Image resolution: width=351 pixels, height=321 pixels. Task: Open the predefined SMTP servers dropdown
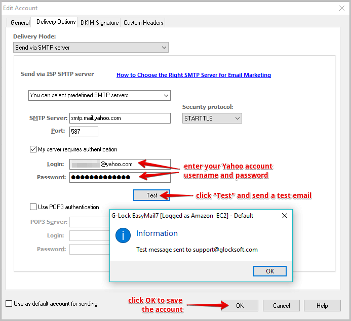(99, 95)
